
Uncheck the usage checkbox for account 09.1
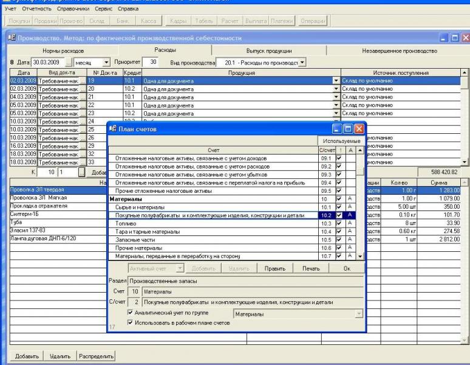pyautogui.click(x=339, y=158)
